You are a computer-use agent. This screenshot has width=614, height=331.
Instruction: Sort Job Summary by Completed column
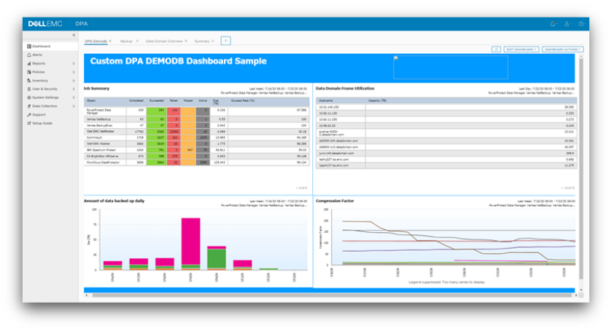pyautogui.click(x=136, y=101)
